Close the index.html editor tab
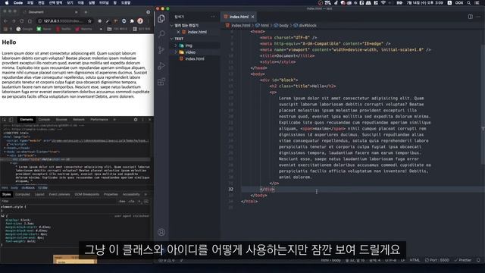485x273 pixels. 252,17
